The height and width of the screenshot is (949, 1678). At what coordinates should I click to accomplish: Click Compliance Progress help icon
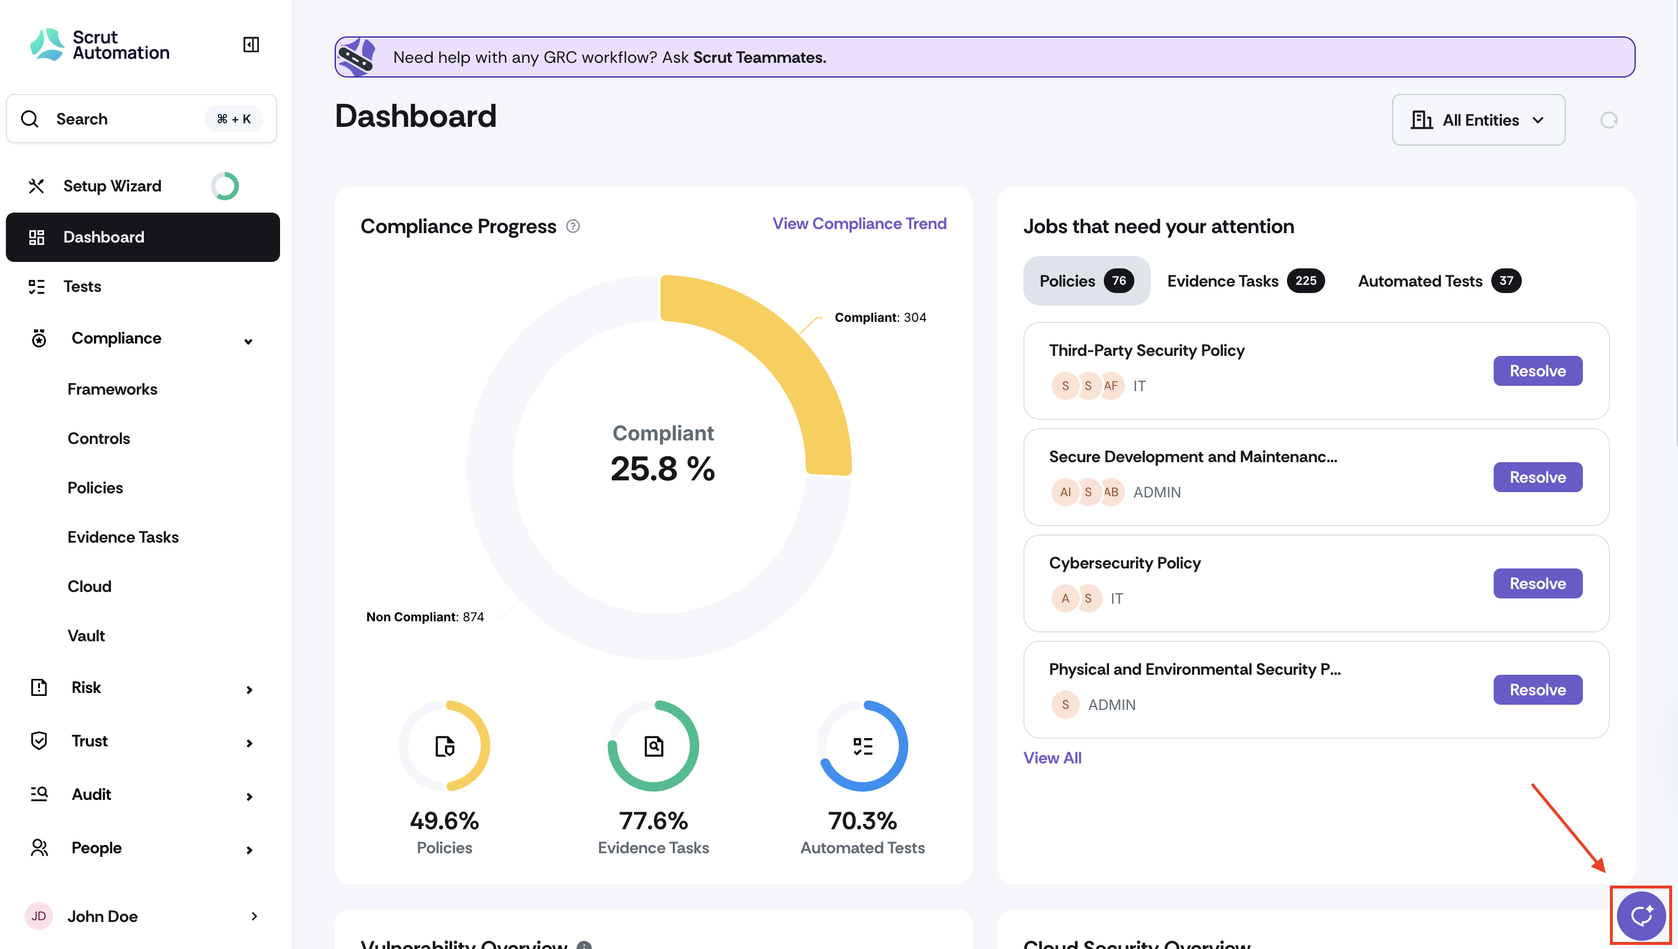[573, 226]
